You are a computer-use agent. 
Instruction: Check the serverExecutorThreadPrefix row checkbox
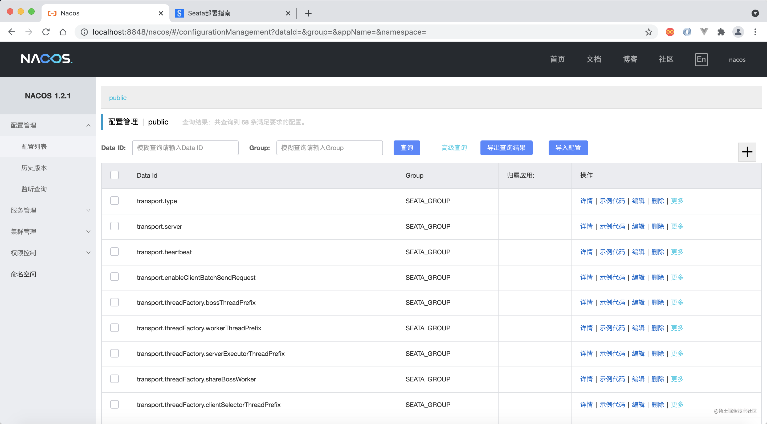point(114,354)
